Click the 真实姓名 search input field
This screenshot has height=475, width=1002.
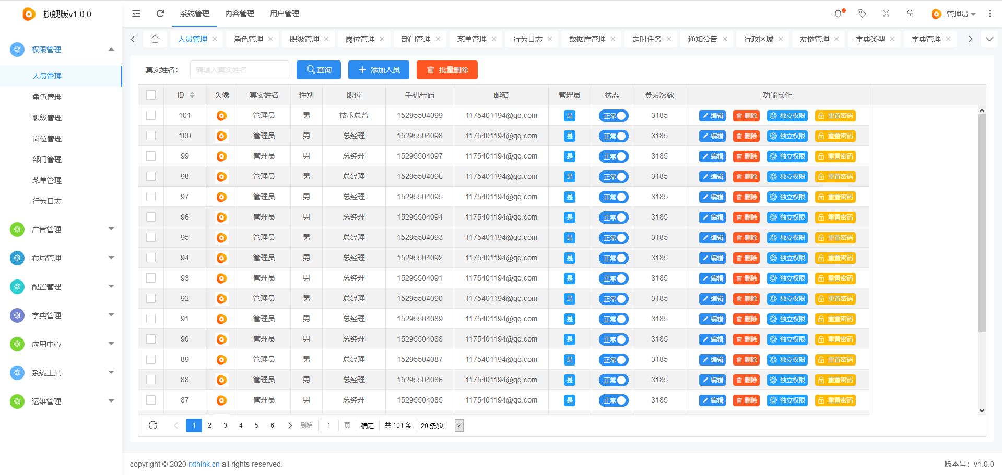point(240,70)
